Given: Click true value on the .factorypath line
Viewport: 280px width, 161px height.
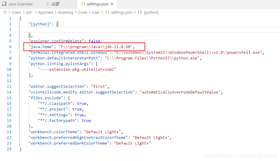Looking at the screenshot, I should 86,121.
